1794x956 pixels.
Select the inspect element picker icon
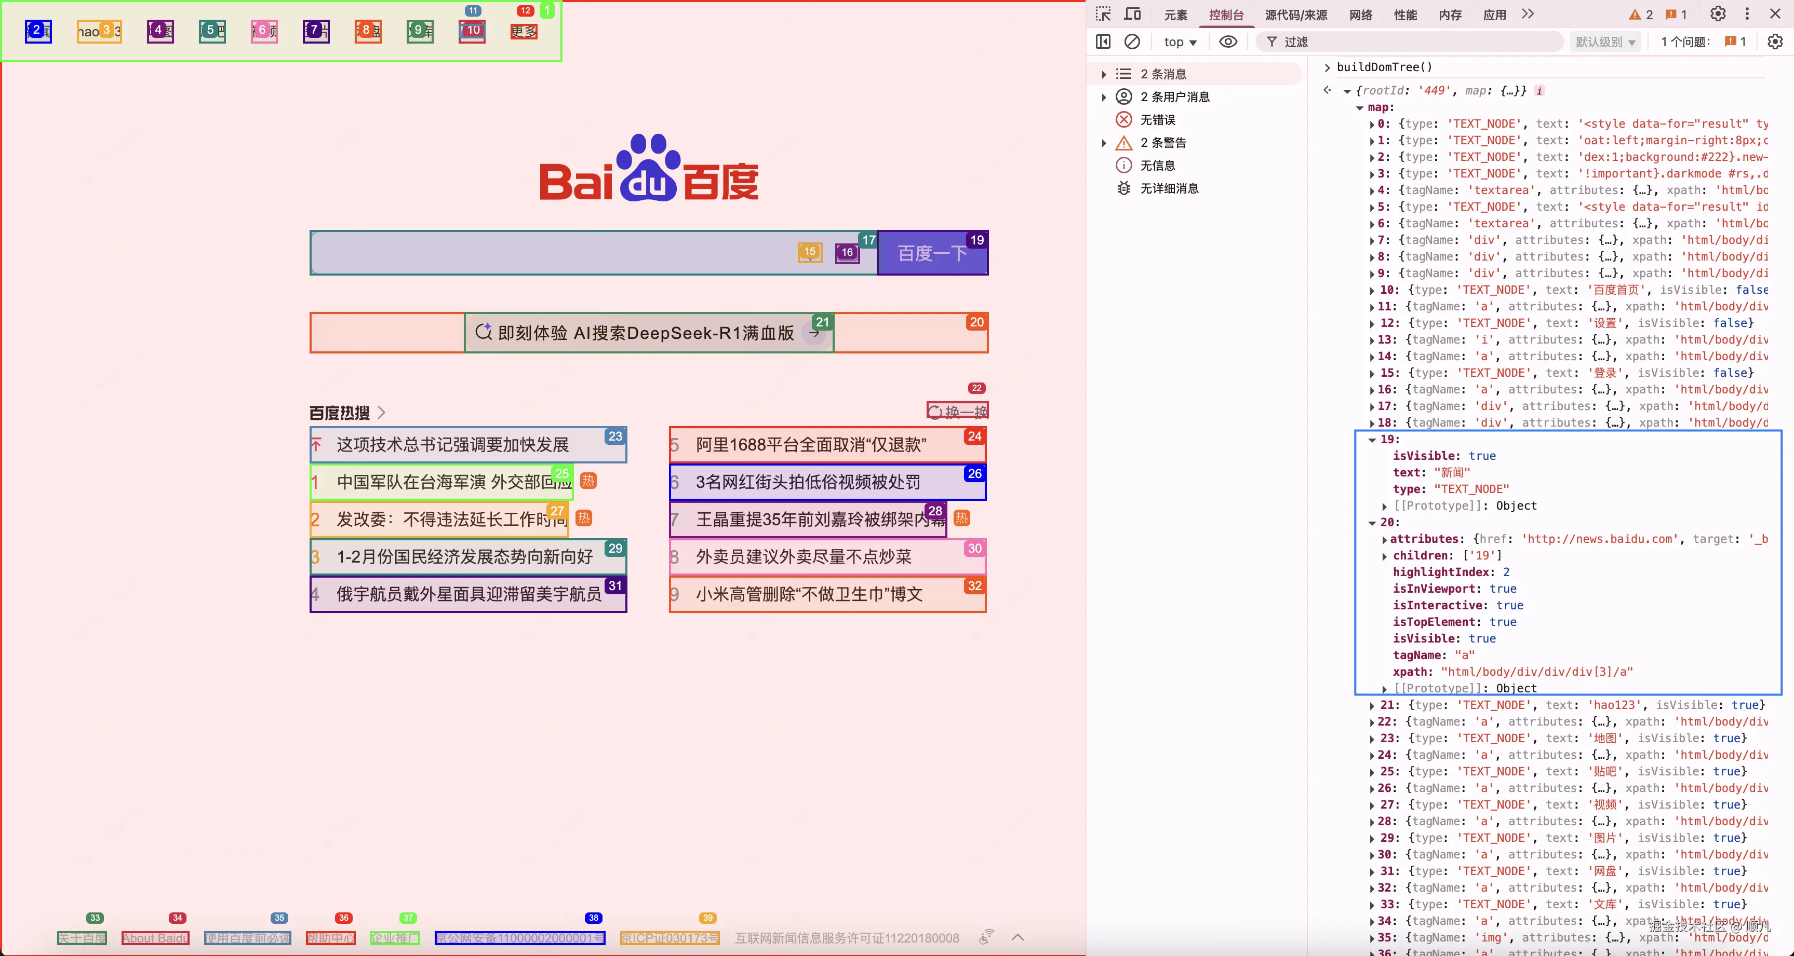[x=1103, y=14]
